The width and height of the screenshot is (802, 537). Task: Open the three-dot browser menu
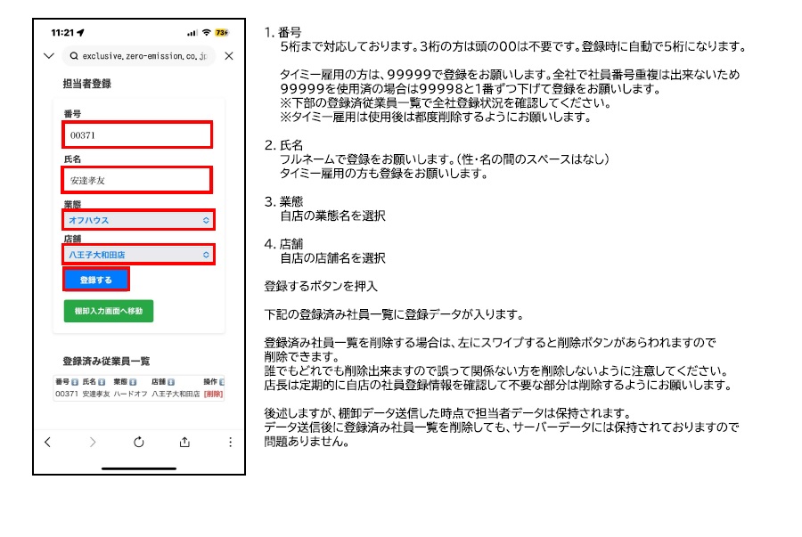tap(230, 442)
